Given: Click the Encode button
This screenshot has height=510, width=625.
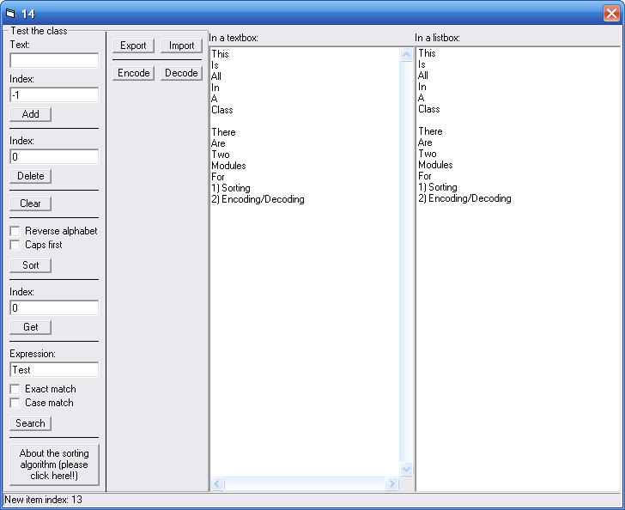Looking at the screenshot, I should point(133,73).
